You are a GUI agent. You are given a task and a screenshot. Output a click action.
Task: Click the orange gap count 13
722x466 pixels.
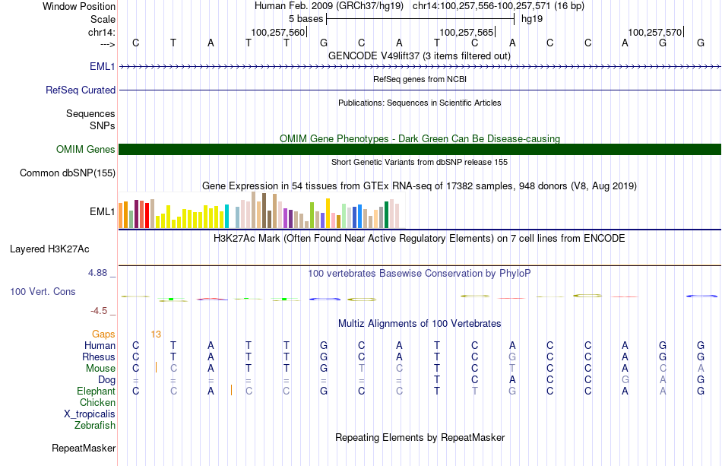(x=156, y=334)
